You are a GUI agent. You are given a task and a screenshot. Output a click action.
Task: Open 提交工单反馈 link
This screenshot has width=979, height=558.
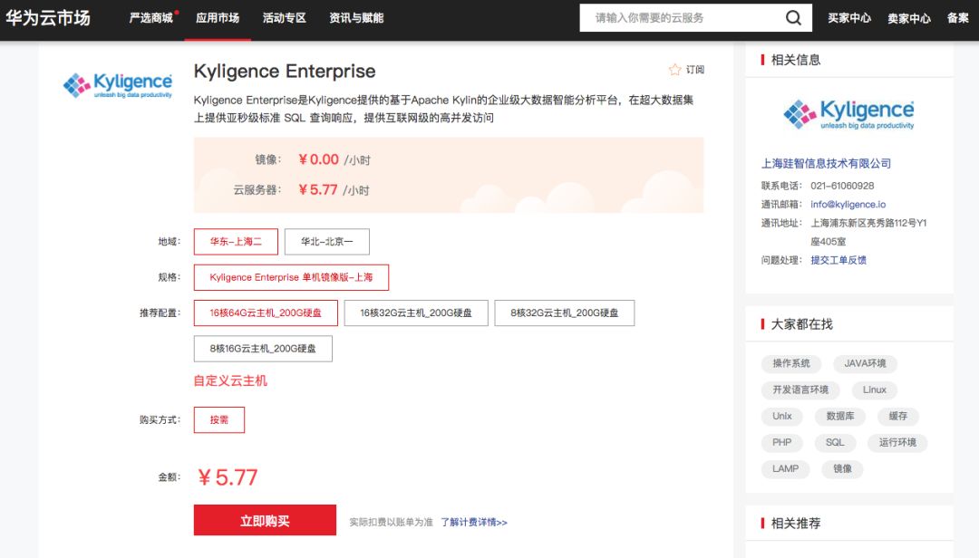[x=838, y=260]
